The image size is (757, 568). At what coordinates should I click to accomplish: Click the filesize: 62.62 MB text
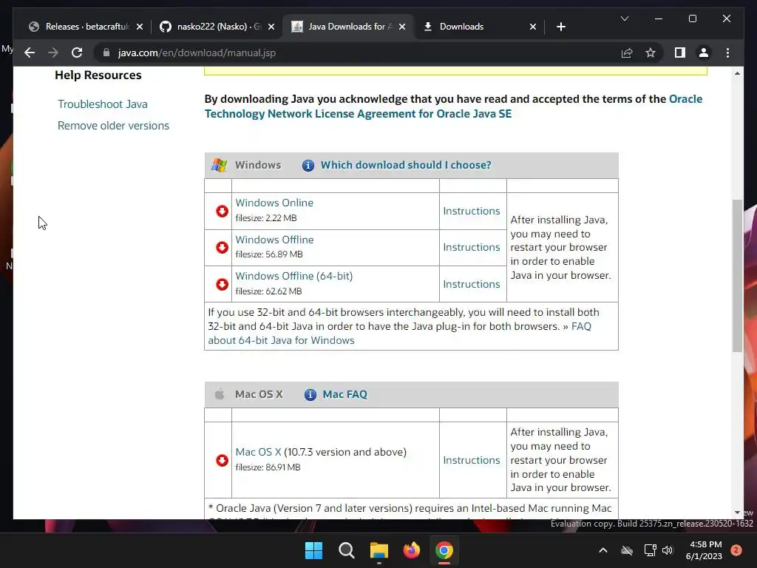[x=268, y=291]
